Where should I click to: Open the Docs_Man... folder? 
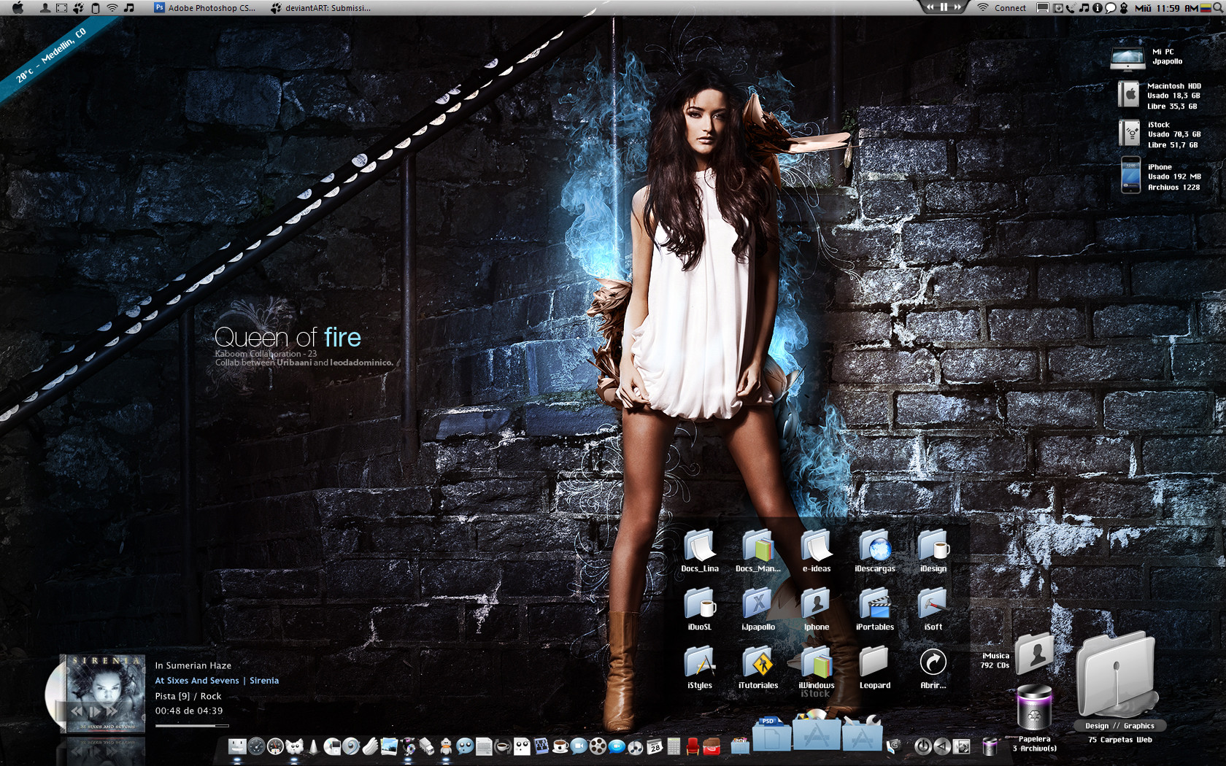click(757, 546)
